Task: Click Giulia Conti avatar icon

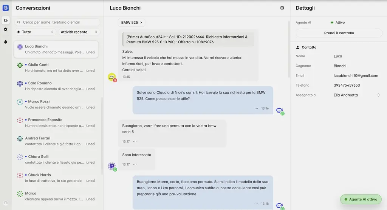Action: tap(20, 65)
